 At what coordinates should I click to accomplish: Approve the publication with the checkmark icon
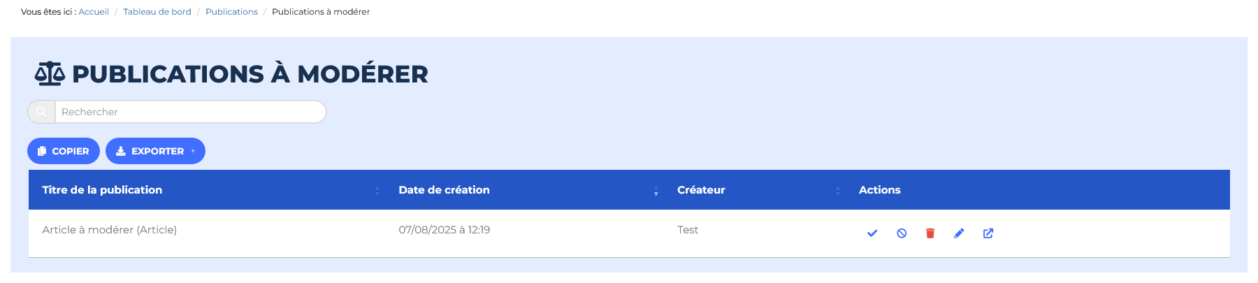coord(872,233)
